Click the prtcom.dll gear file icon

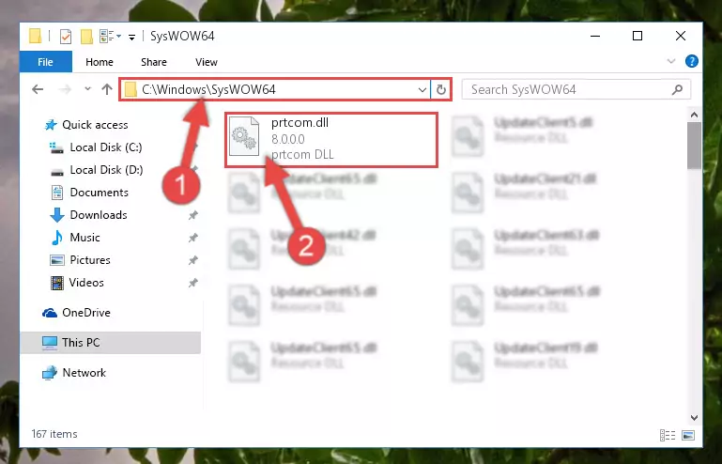(x=244, y=136)
